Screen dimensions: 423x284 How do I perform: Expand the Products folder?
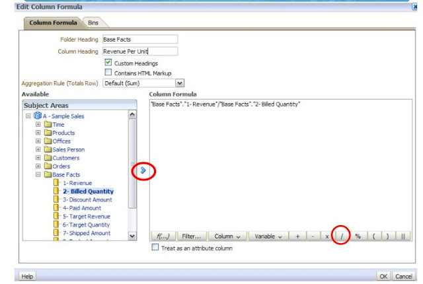(x=38, y=133)
